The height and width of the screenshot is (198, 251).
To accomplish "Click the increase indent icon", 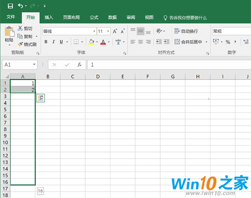I will pos(166,42).
